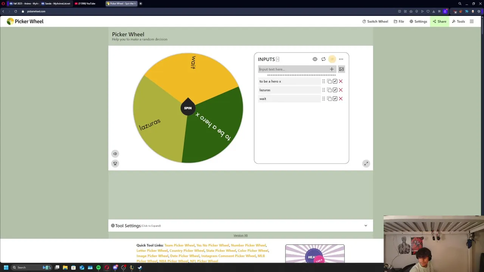Image resolution: width=484 pixels, height=272 pixels.
Task: Duplicate the 'to be a hero x' input
Action: coord(329,81)
